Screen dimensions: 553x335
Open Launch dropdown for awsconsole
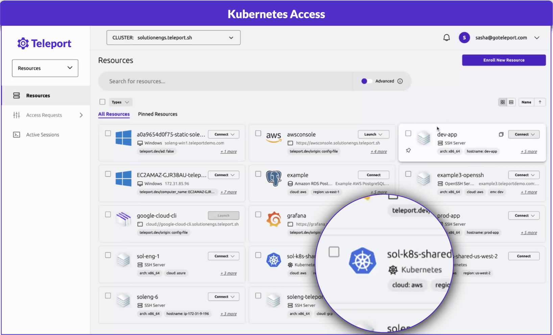[374, 134]
